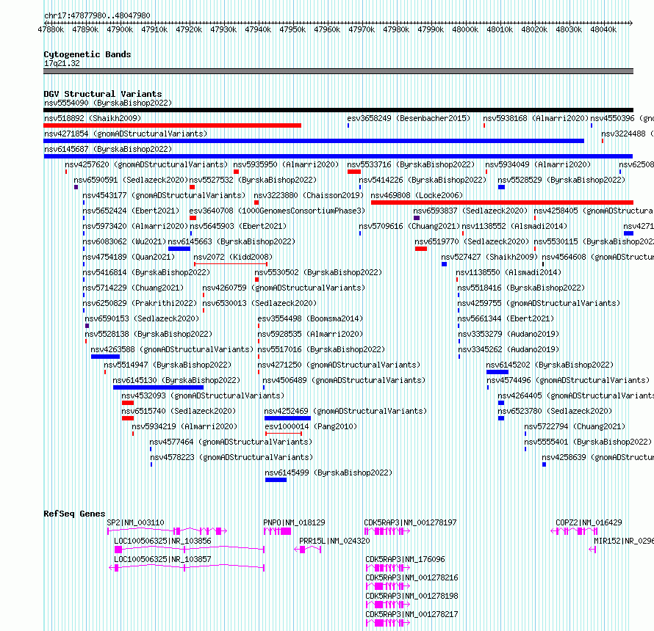Click the PNPO|NM_018129 gene glyph
The image size is (654, 631).
click(x=277, y=531)
